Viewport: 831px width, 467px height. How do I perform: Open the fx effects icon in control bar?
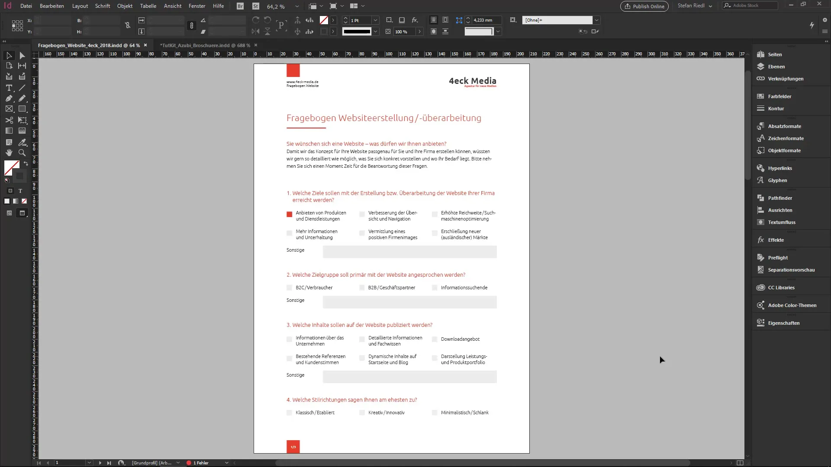click(415, 20)
